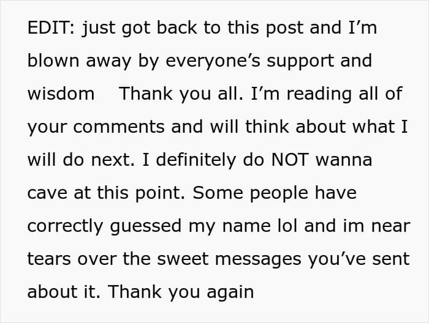429x323 pixels.
Task: Click the word 'wanna'
Action: (344, 160)
